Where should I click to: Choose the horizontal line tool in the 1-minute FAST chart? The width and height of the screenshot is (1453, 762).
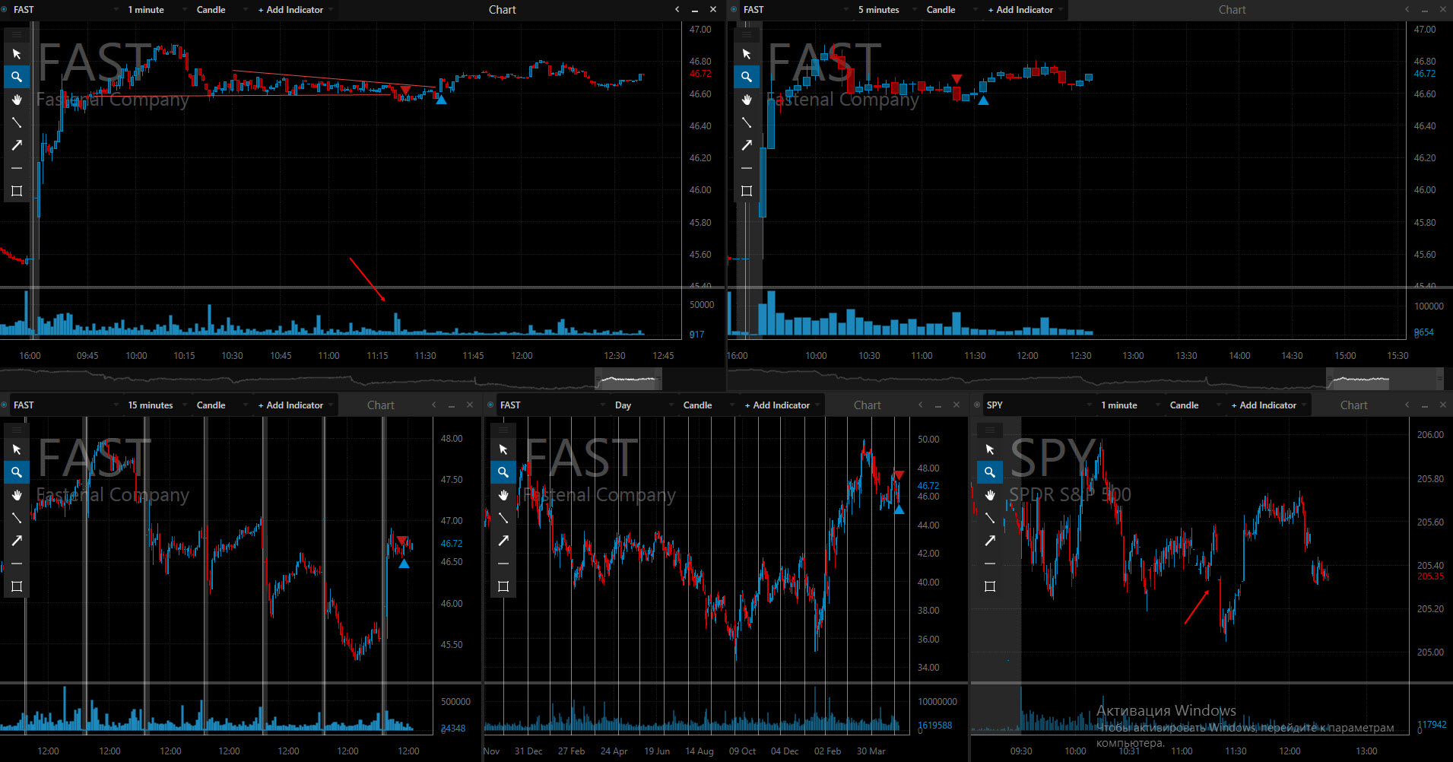click(17, 168)
